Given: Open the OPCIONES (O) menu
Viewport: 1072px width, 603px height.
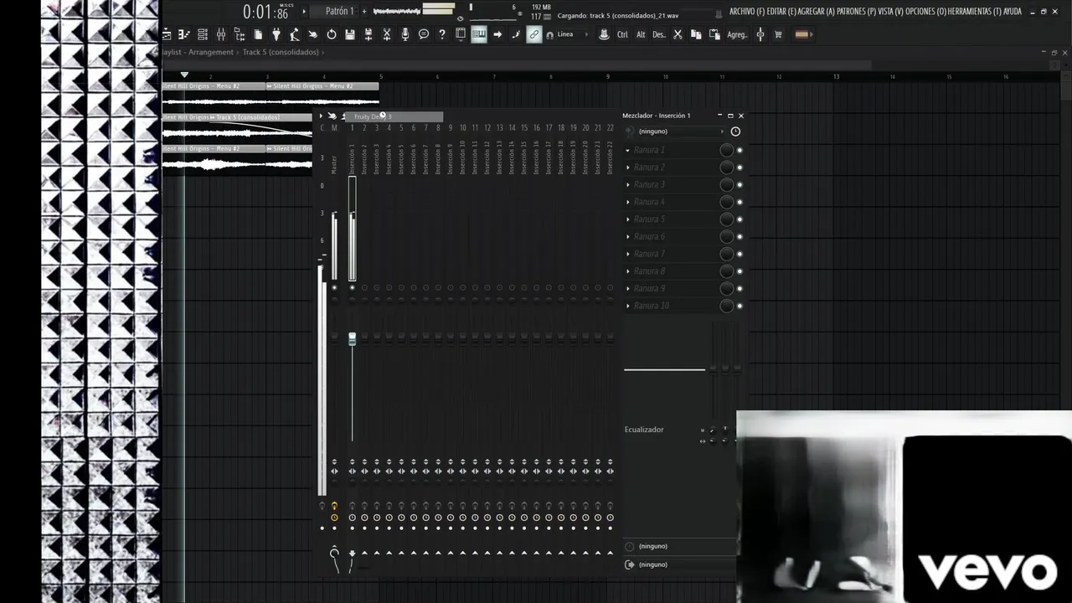Looking at the screenshot, I should click(x=926, y=12).
